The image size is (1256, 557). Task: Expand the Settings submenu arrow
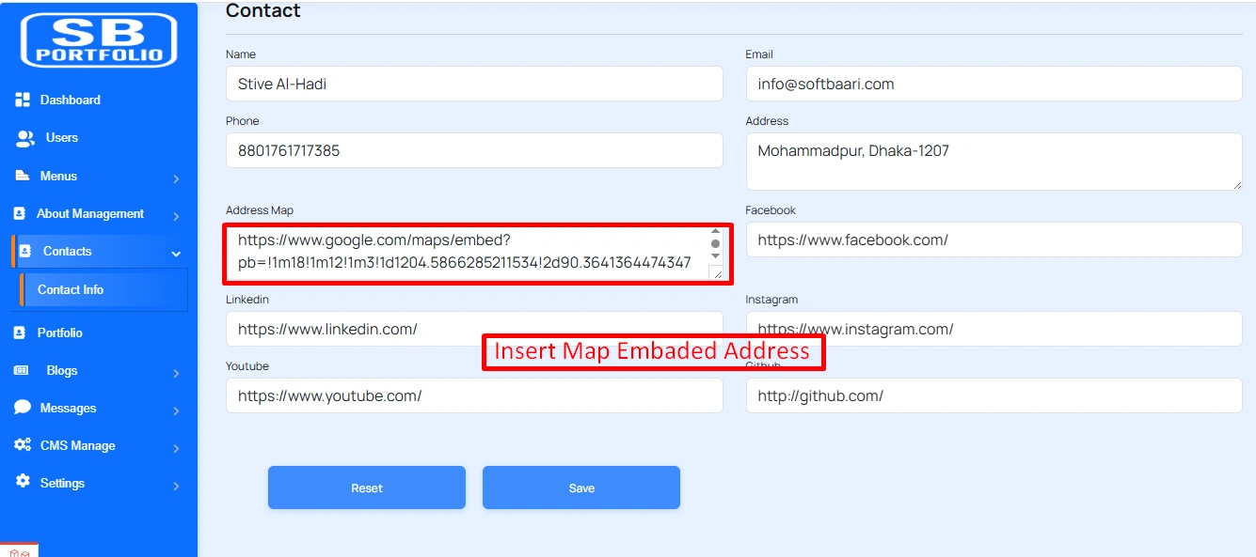176,486
